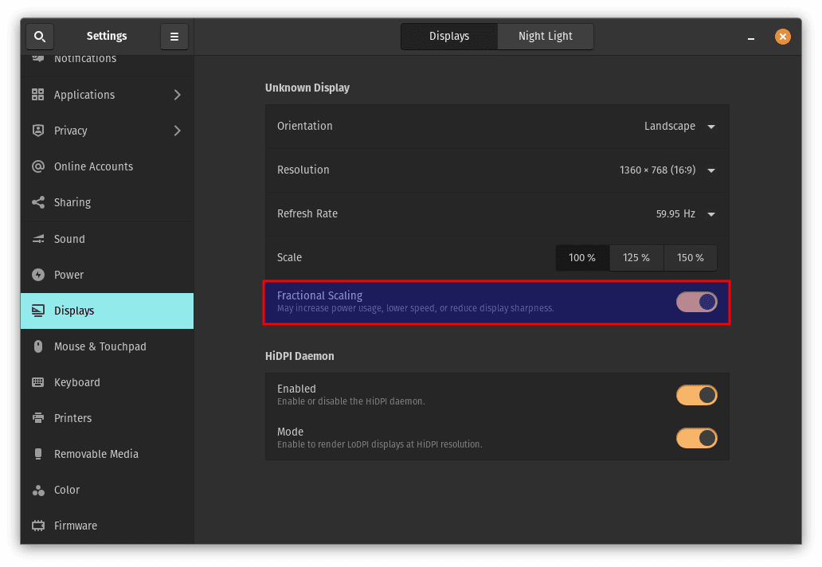Switch to the Displays tab
The width and height of the screenshot is (822, 567).
(449, 36)
